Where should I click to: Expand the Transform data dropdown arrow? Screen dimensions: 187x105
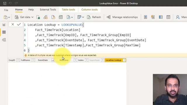tap(83, 17)
